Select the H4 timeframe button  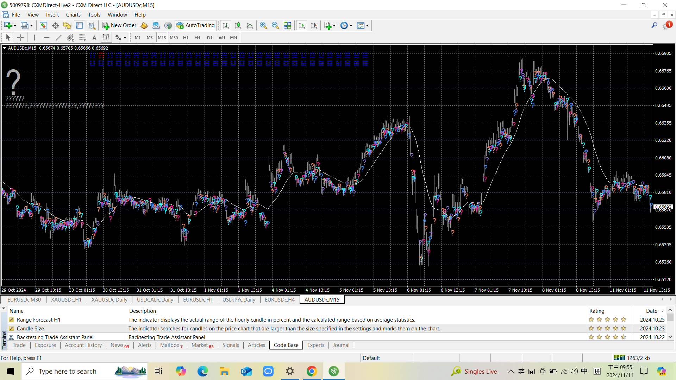pos(197,38)
